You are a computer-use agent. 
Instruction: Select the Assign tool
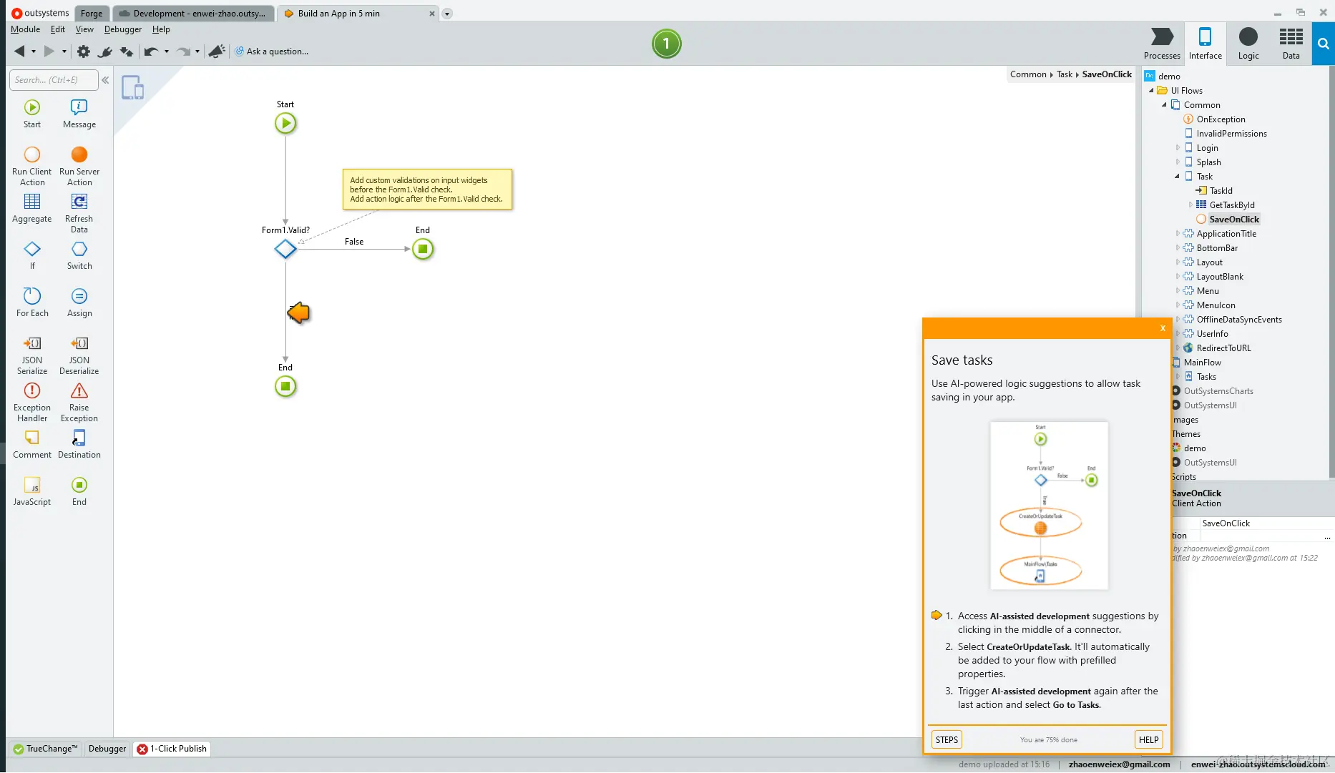[79, 302]
